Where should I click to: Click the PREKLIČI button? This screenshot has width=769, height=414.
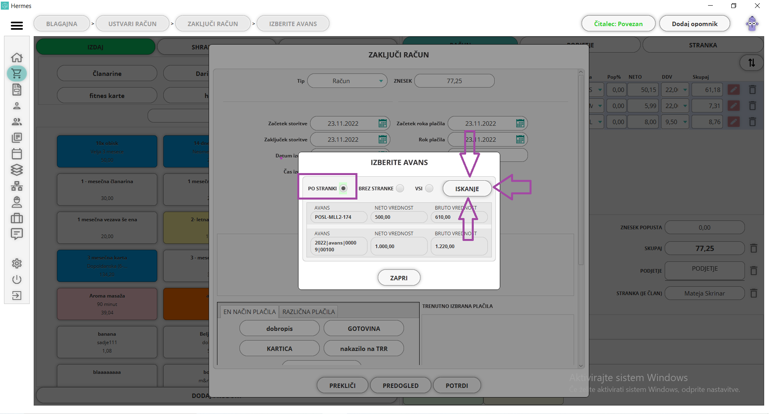[x=342, y=385]
